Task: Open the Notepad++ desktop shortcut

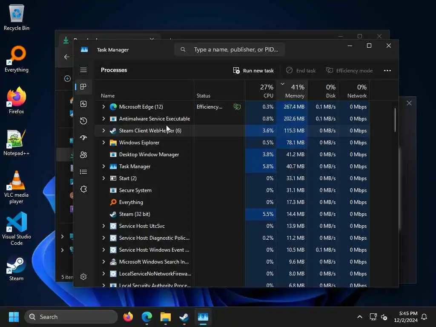Action: (16, 142)
